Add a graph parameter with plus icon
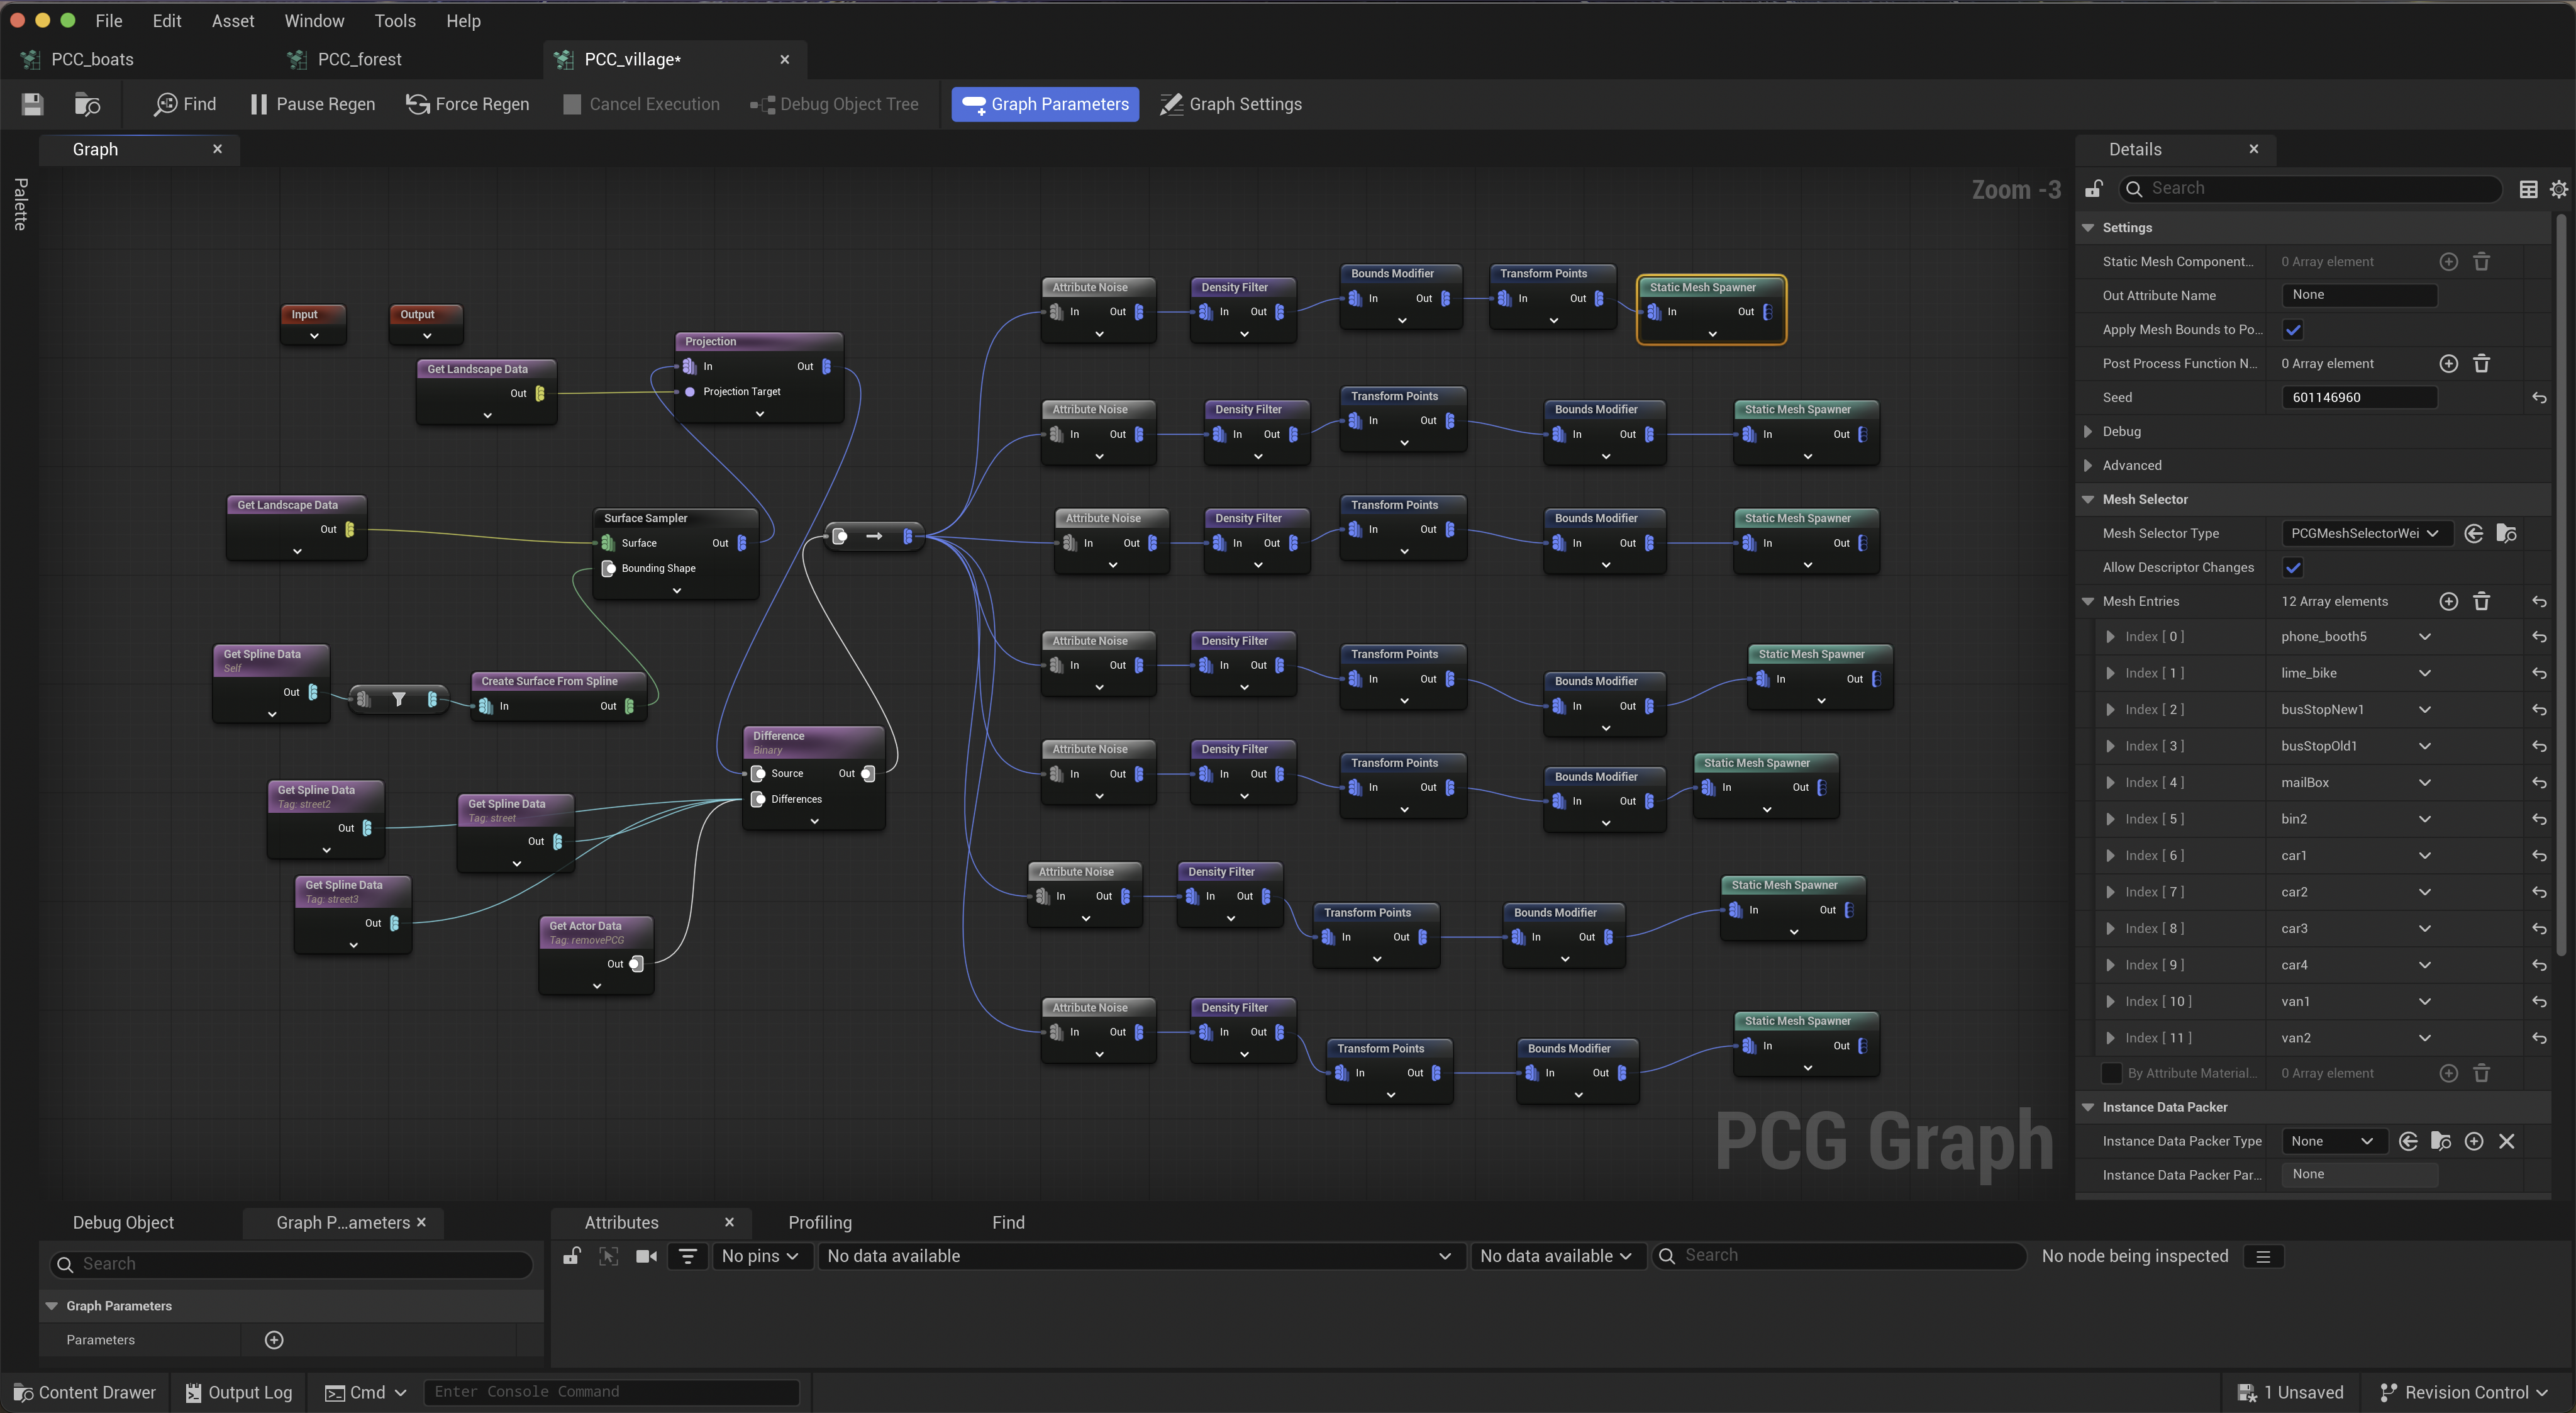2576x1413 pixels. coord(274,1340)
